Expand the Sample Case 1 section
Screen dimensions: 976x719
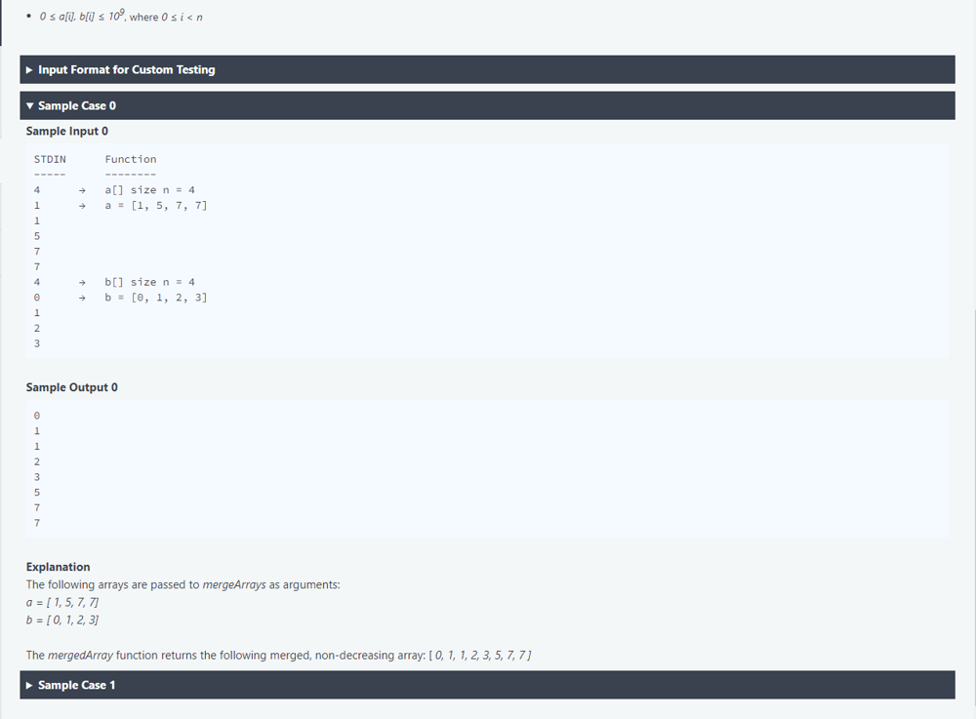[x=76, y=685]
